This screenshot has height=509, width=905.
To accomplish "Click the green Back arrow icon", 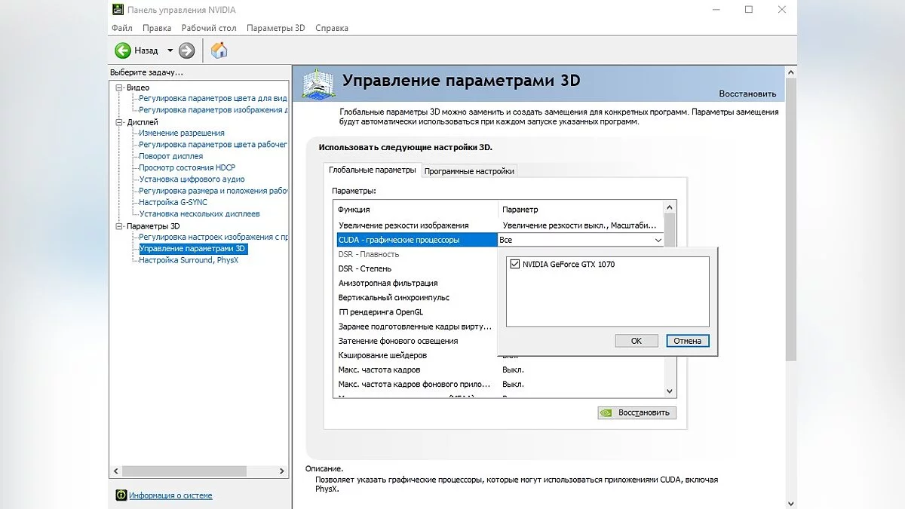I will pyautogui.click(x=123, y=51).
